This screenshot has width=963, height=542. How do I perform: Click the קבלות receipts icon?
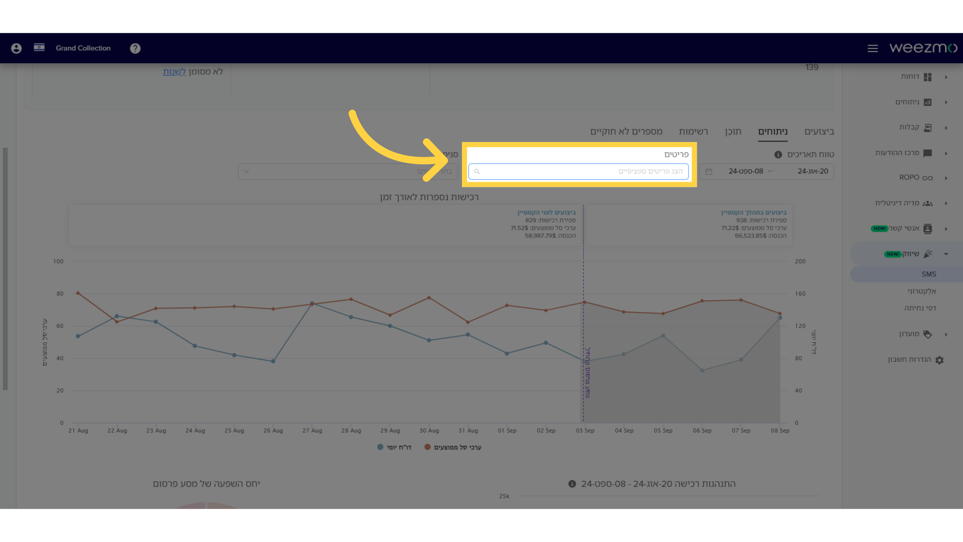click(927, 128)
